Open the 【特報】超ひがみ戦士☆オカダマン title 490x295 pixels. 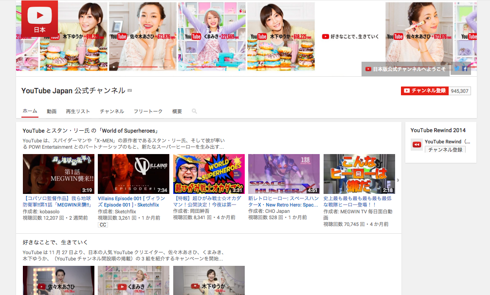(x=207, y=202)
